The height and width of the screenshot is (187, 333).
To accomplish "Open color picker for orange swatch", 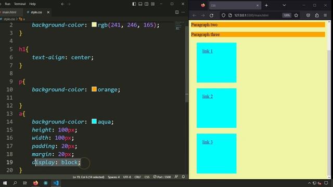I will [x=94, y=89].
